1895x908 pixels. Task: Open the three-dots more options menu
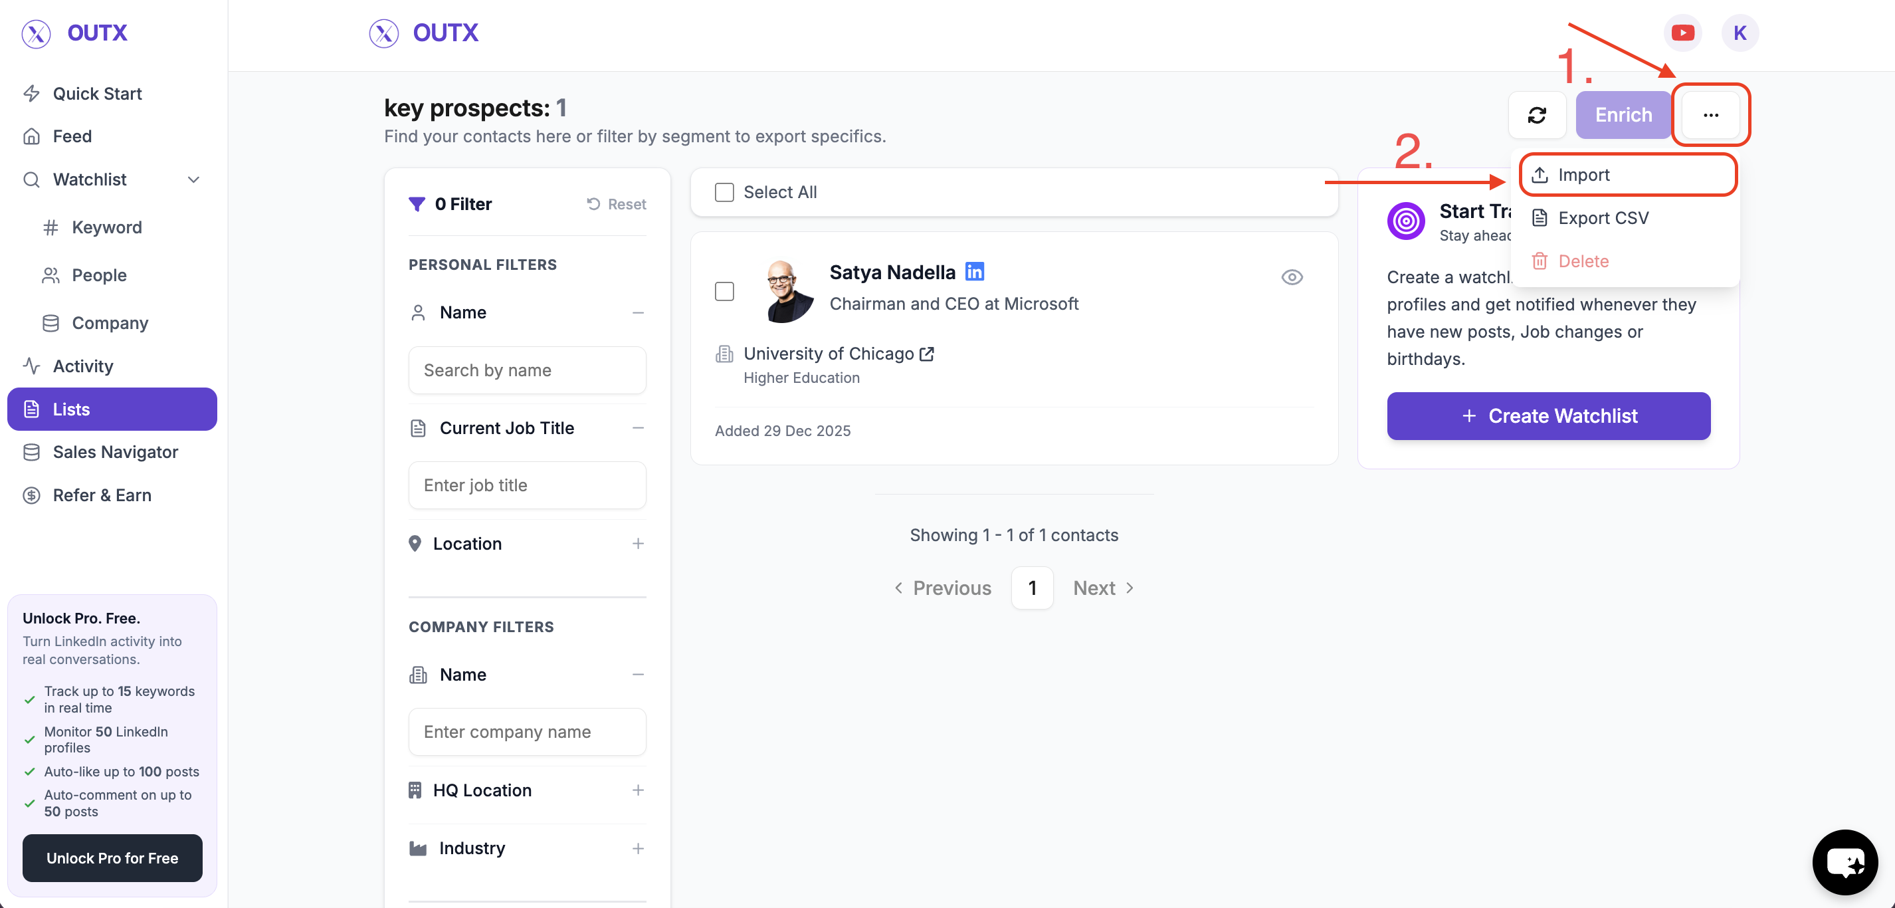click(1710, 115)
